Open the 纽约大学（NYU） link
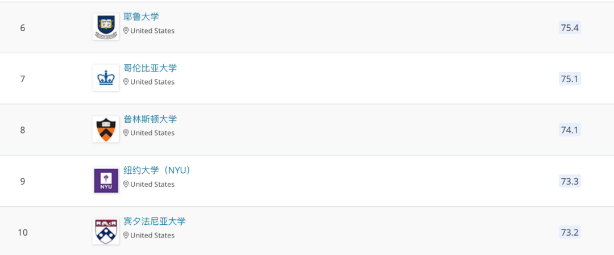Screen dimensions: 614x255 (x=157, y=170)
